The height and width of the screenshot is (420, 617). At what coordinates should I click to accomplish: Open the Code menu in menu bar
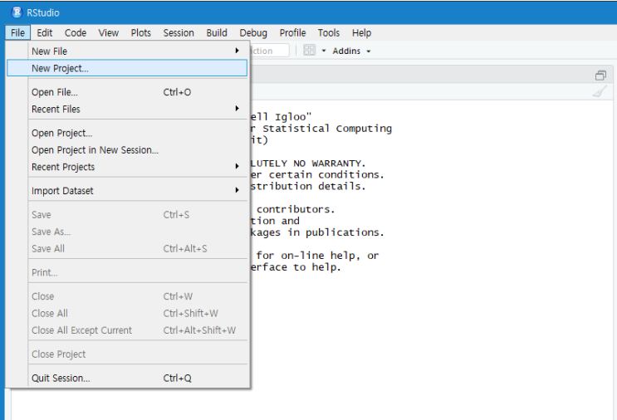[76, 33]
